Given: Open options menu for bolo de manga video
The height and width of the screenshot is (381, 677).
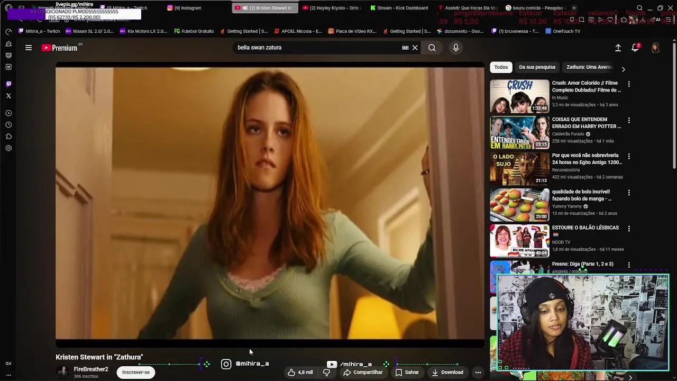Looking at the screenshot, I should pyautogui.click(x=629, y=193).
